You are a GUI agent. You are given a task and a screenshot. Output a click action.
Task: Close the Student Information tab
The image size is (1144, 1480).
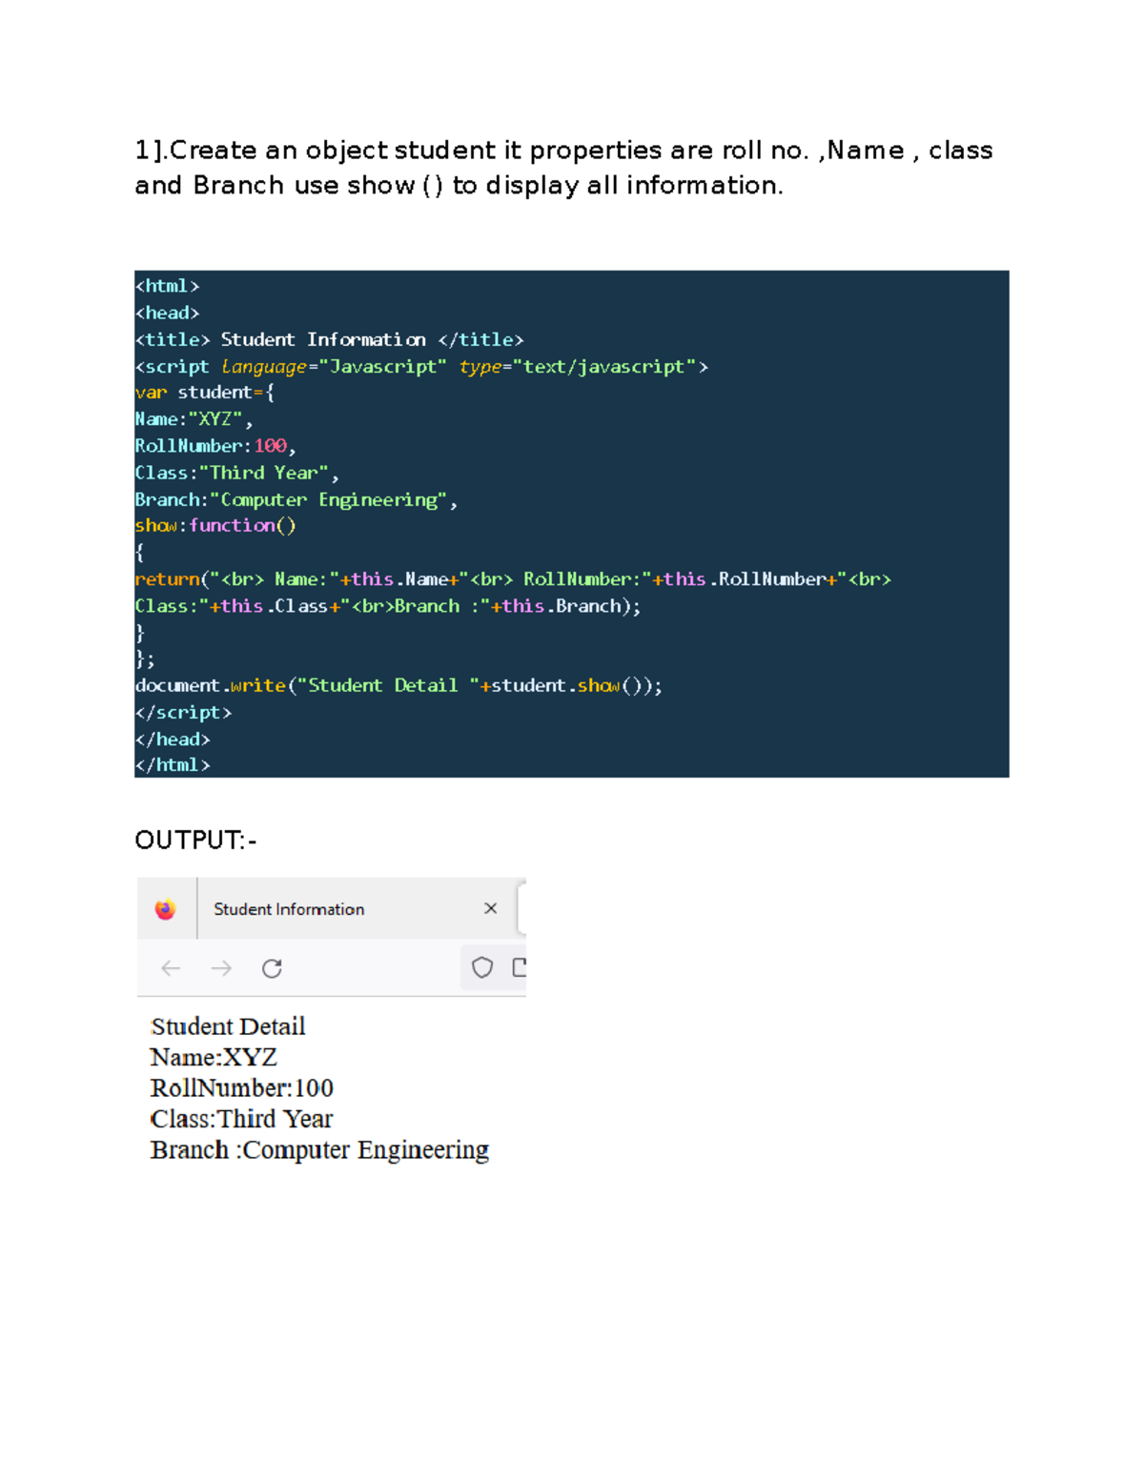click(x=491, y=908)
